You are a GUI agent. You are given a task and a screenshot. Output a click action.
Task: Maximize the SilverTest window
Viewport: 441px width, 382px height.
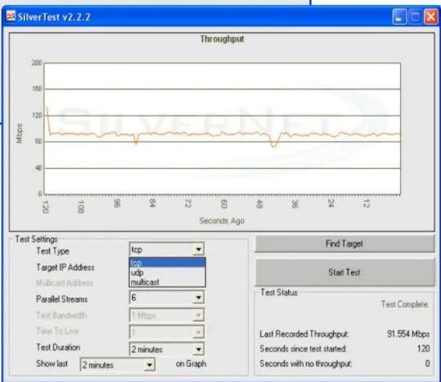pos(415,17)
